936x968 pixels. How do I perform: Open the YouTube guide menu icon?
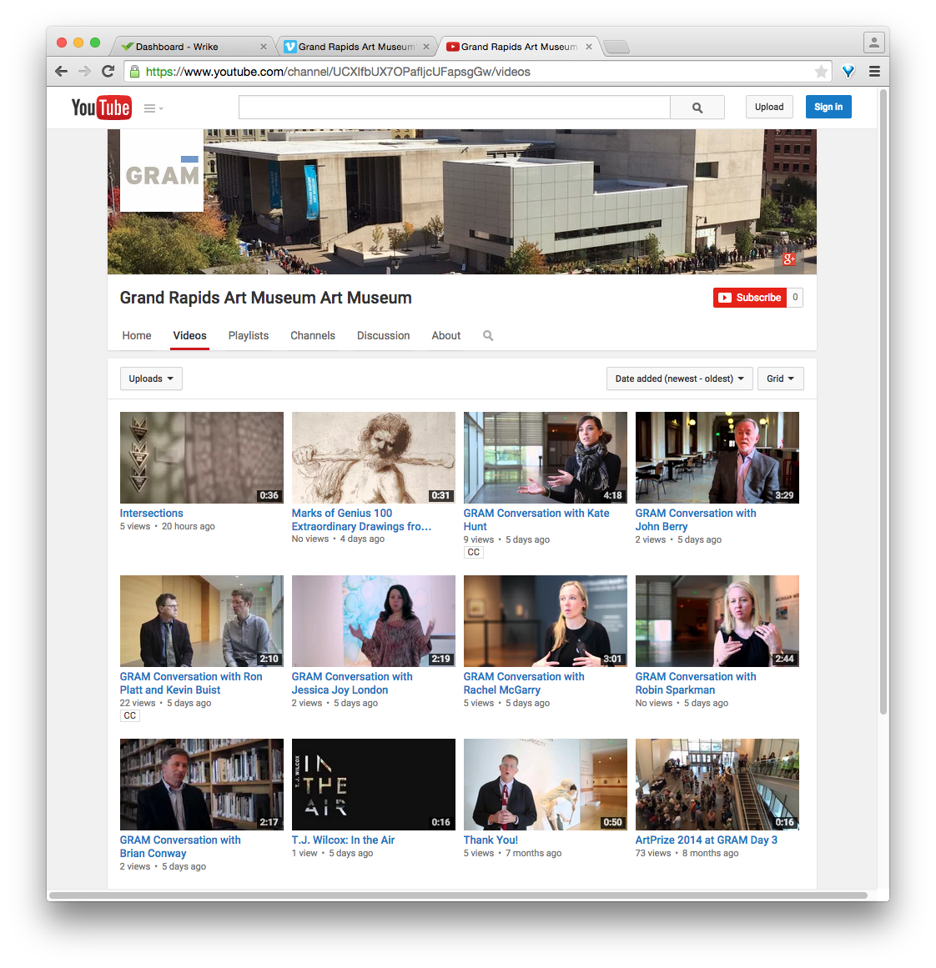(x=153, y=108)
